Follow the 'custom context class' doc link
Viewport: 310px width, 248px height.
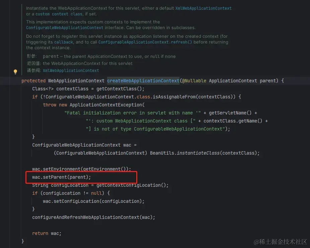(x=59, y=14)
